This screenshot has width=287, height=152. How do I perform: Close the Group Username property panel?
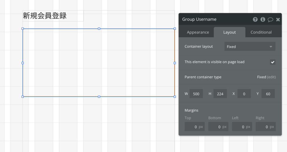point(278,20)
